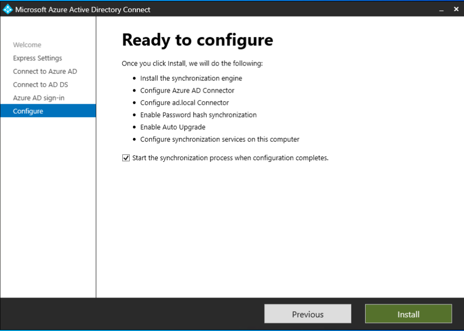464x331 pixels.
Task: Click the green Install button
Action: point(408,314)
